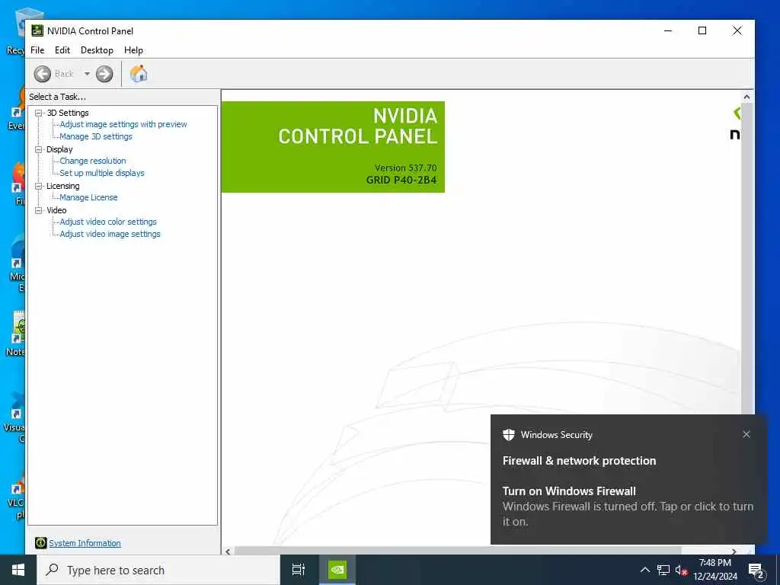
Task: Maximize the NVIDIA Control Panel window
Action: 702,30
